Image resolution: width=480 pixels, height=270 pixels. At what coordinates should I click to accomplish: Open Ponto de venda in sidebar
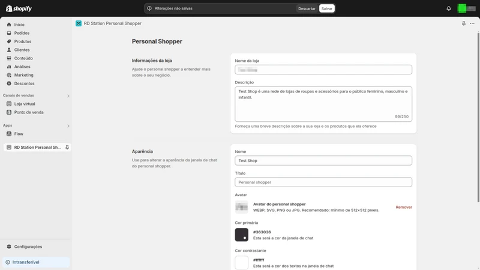(29, 112)
